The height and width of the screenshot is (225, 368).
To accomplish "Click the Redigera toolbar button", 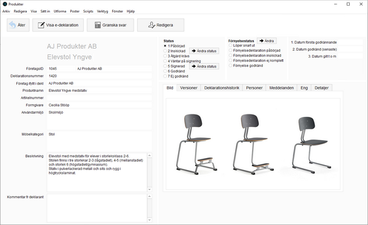I will pyautogui.click(x=160, y=25).
